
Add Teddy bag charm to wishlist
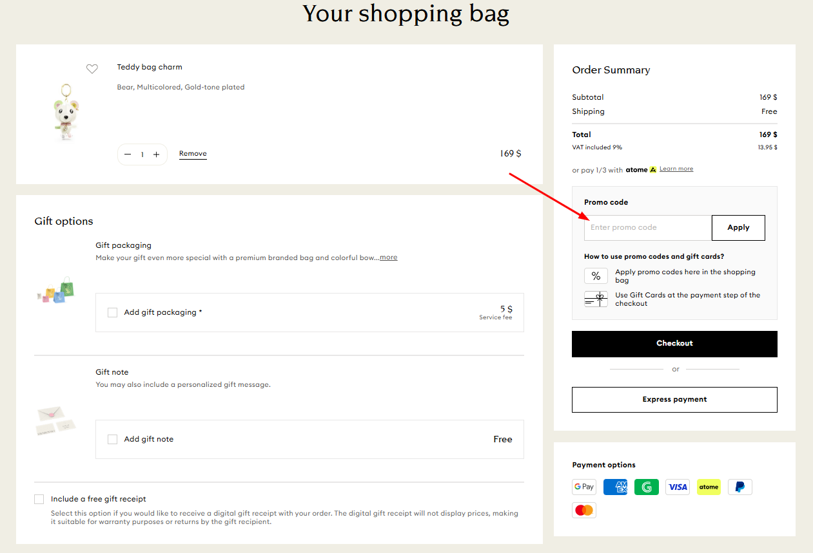pyautogui.click(x=92, y=69)
